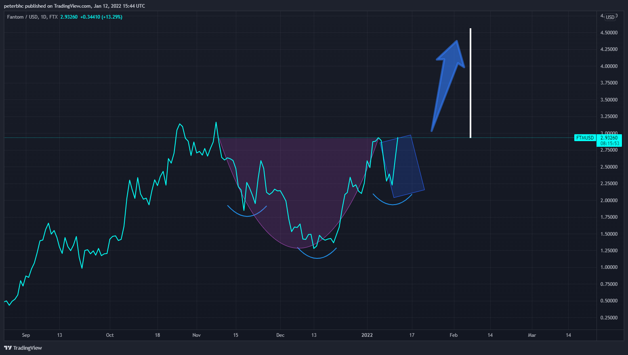Screen dimensions: 628x355
Task: Click the 1.00000 price axis label
Action: pos(609,267)
